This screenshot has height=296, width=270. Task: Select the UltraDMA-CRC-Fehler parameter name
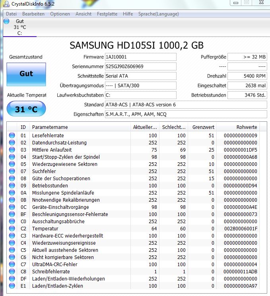point(55,264)
